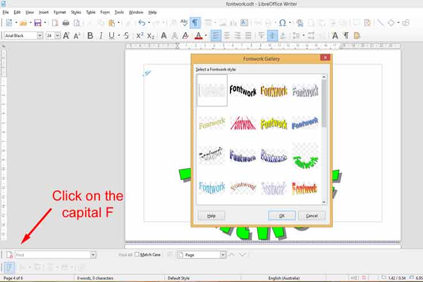Click the Find text input field

click(53, 255)
